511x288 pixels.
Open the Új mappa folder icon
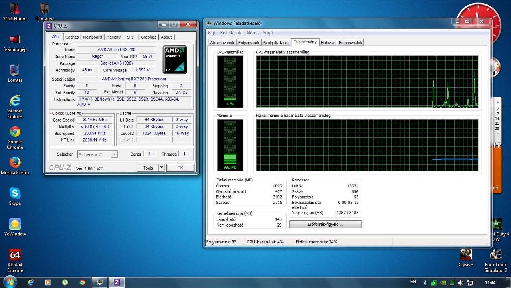(45, 12)
